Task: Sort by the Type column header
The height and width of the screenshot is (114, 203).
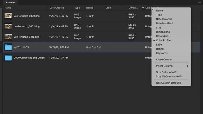Action: tap(77, 8)
